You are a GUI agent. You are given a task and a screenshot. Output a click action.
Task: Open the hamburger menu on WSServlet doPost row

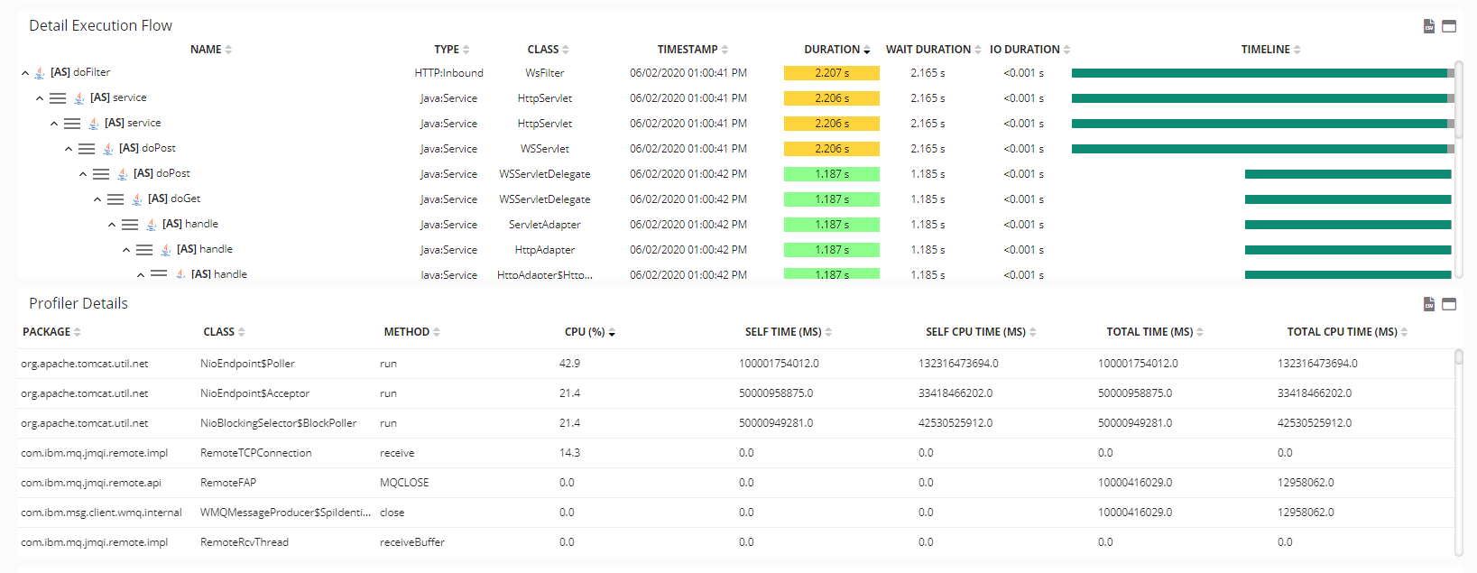coord(87,149)
